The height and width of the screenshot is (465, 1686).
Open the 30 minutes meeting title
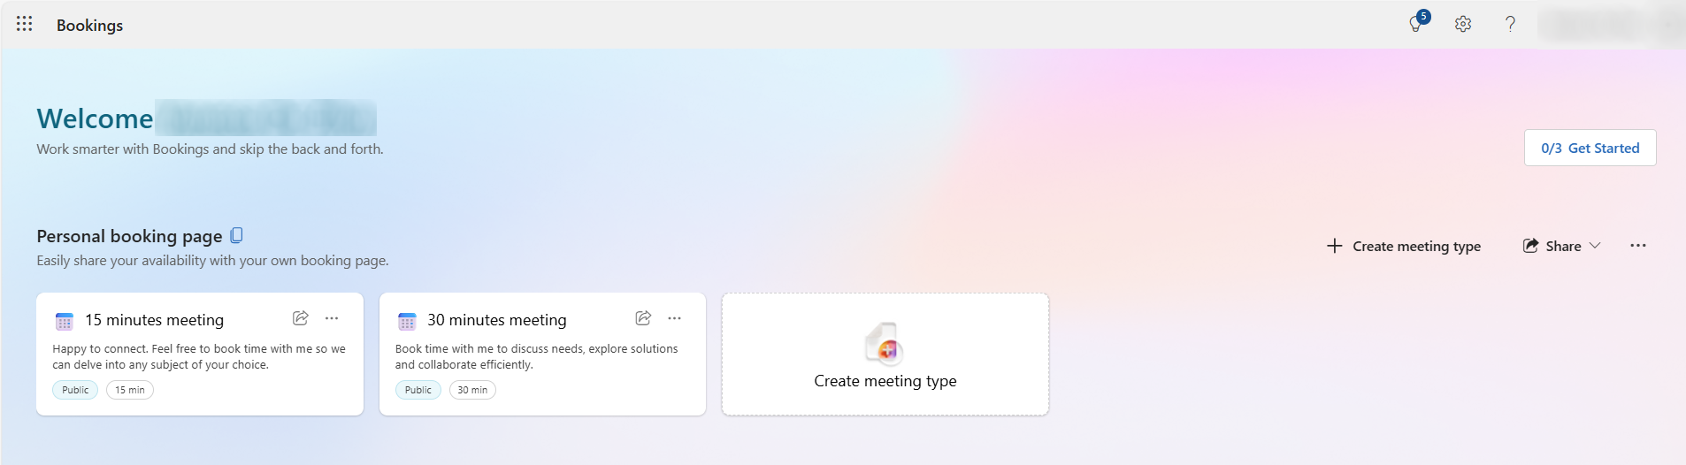coord(497,320)
